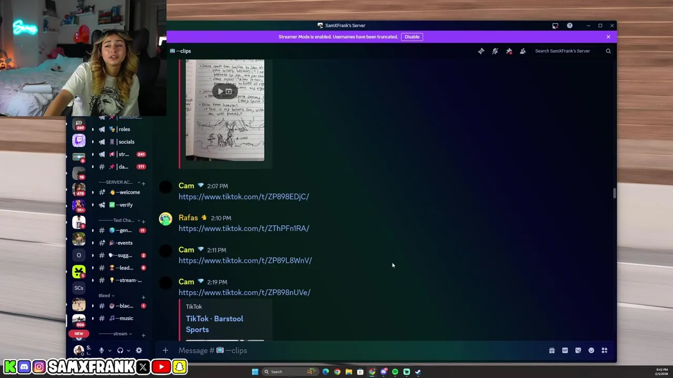673x378 pixels.
Task: Expand threads arrow beside blac... channel
Action: 93,306
